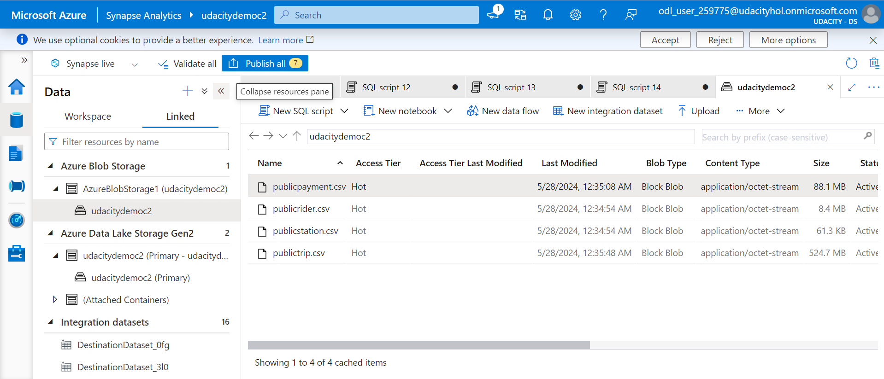Screen dimensions: 884x379
Task: Collapse the Azure Data Lake Storage Gen2 section
Action: 50,233
